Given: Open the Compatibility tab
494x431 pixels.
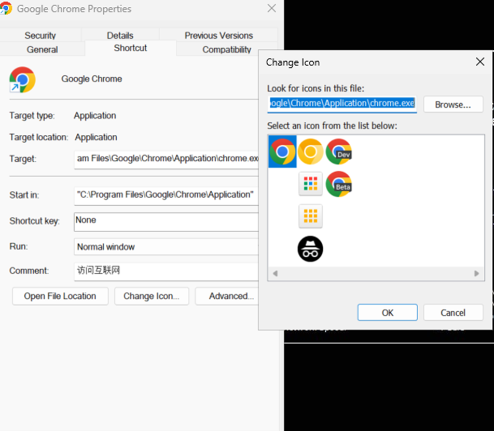Looking at the screenshot, I should pyautogui.click(x=227, y=49).
